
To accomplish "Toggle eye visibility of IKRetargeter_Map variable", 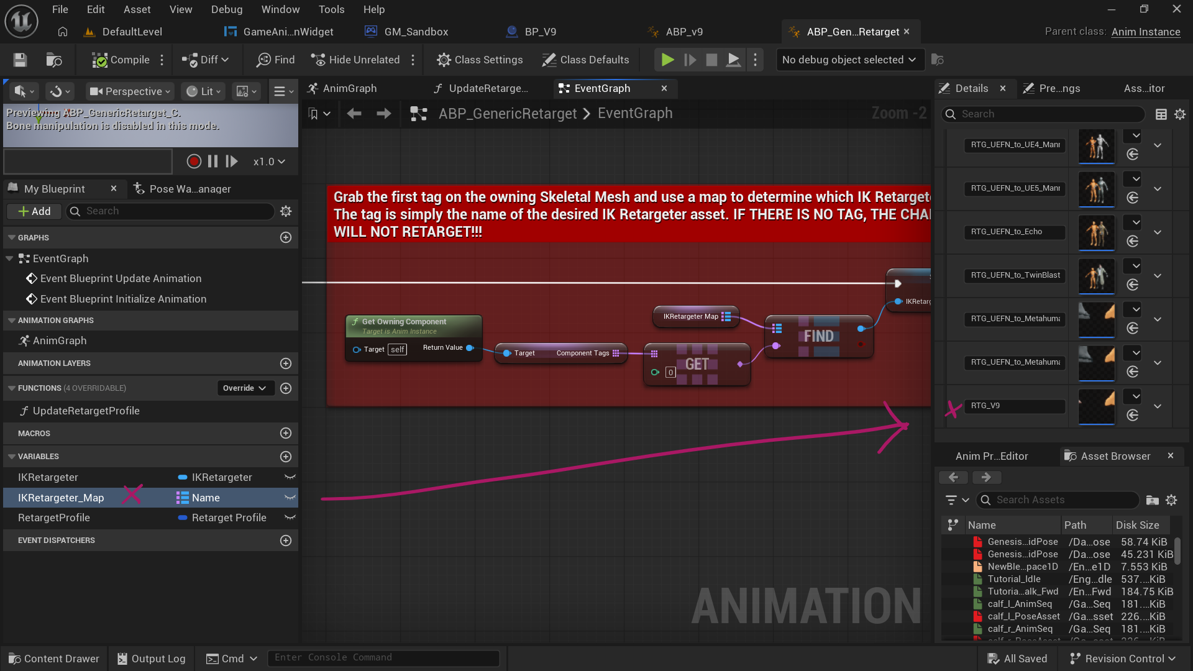I will (290, 498).
